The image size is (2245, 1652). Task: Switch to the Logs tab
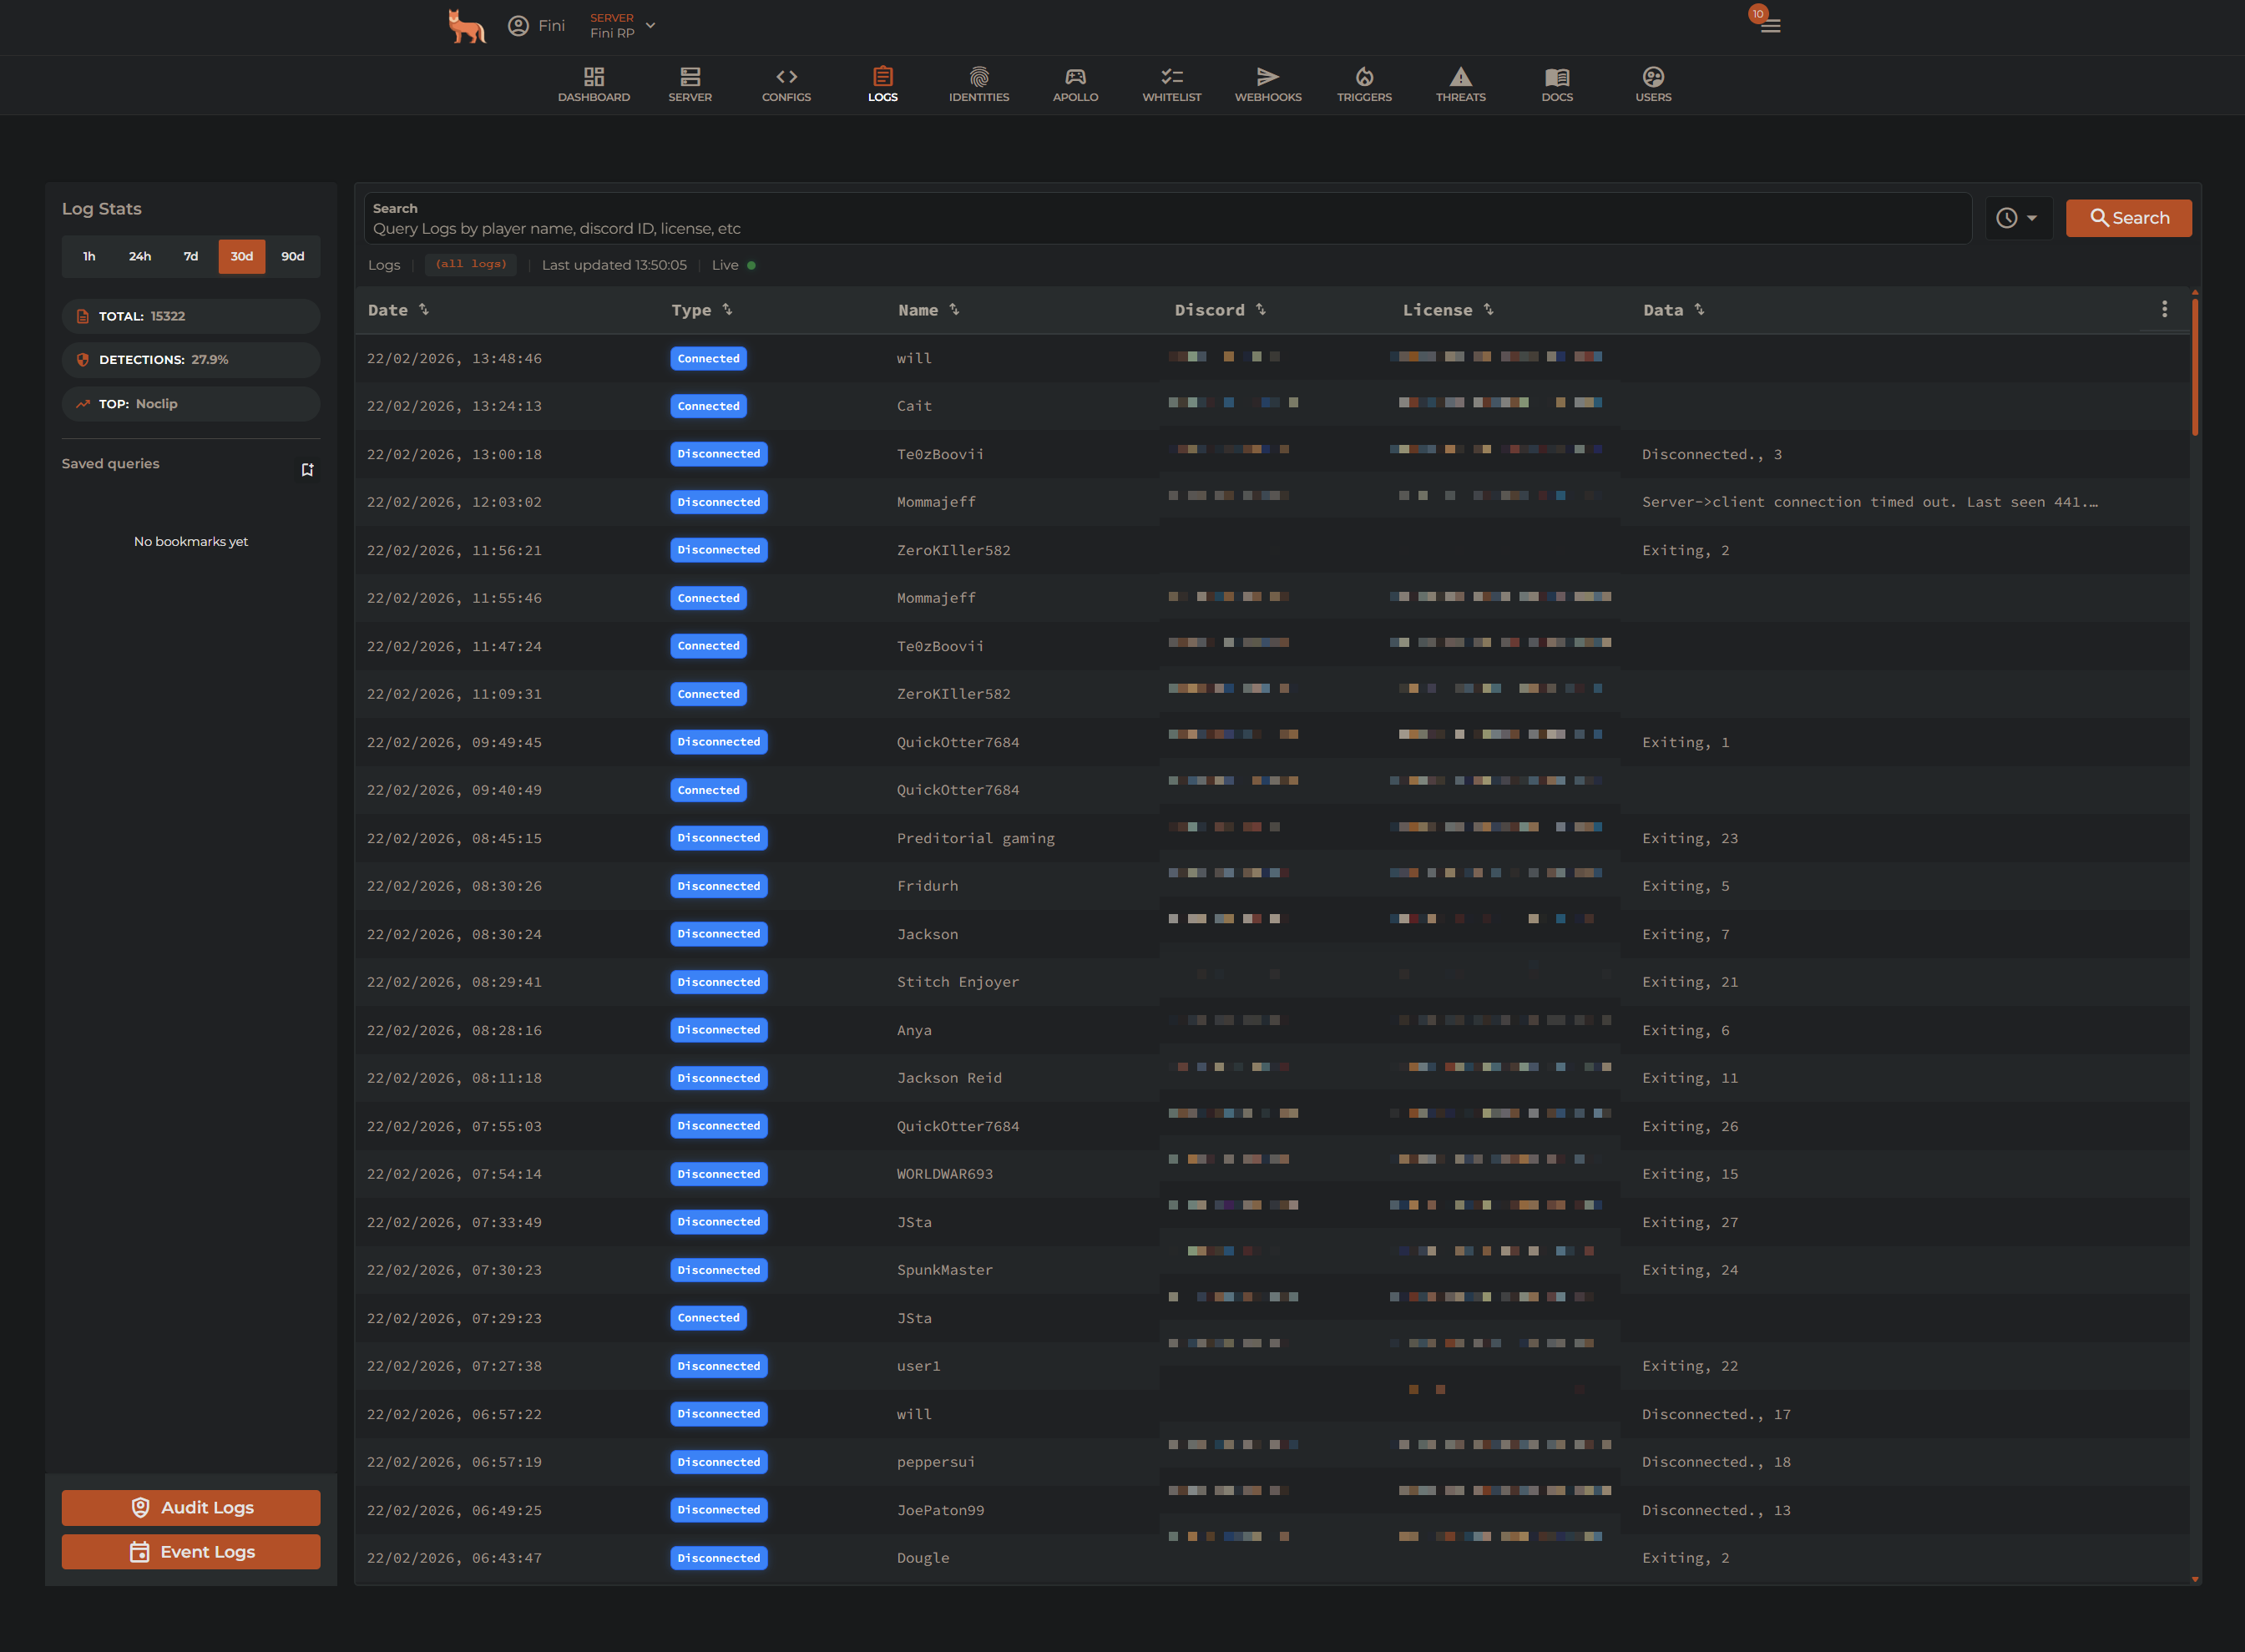click(882, 85)
